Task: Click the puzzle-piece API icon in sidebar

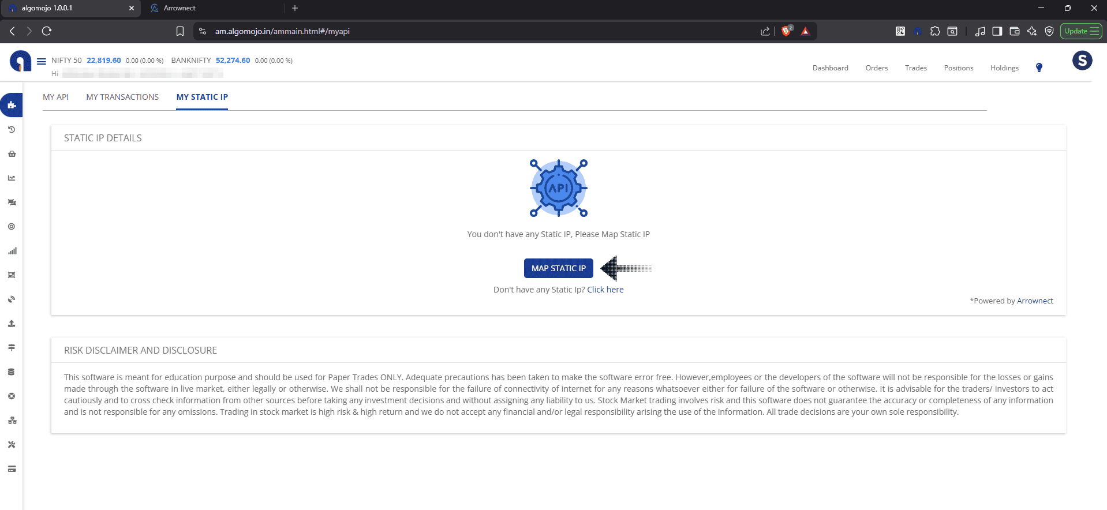Action: 12,105
